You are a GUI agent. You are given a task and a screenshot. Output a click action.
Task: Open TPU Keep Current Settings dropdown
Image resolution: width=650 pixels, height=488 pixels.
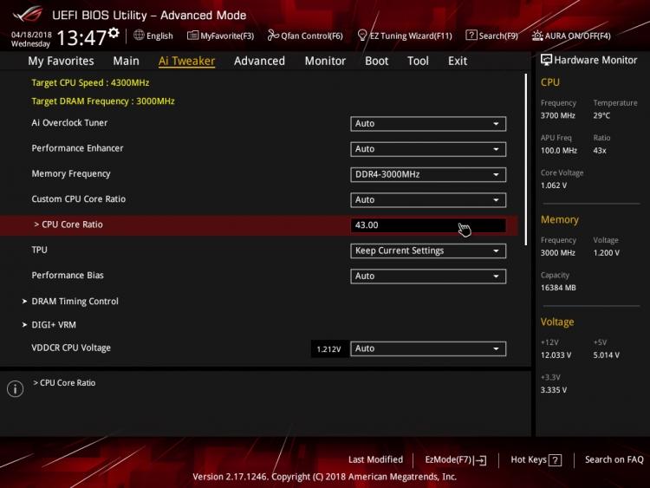[428, 251]
